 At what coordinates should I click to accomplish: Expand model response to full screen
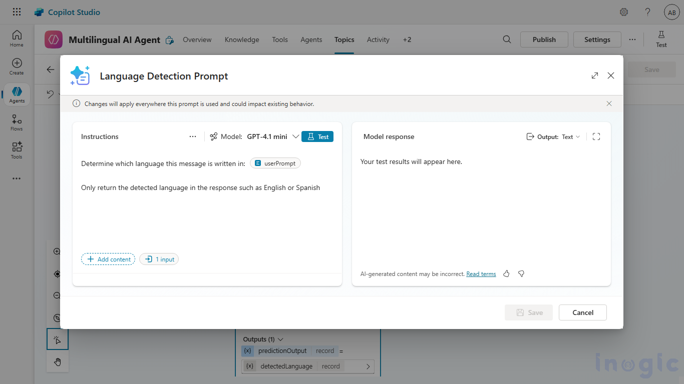(596, 136)
